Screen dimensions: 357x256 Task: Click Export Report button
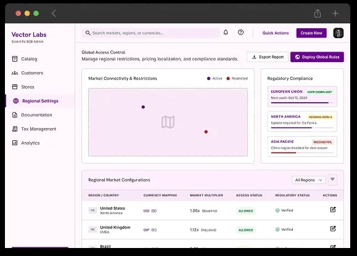click(x=268, y=57)
